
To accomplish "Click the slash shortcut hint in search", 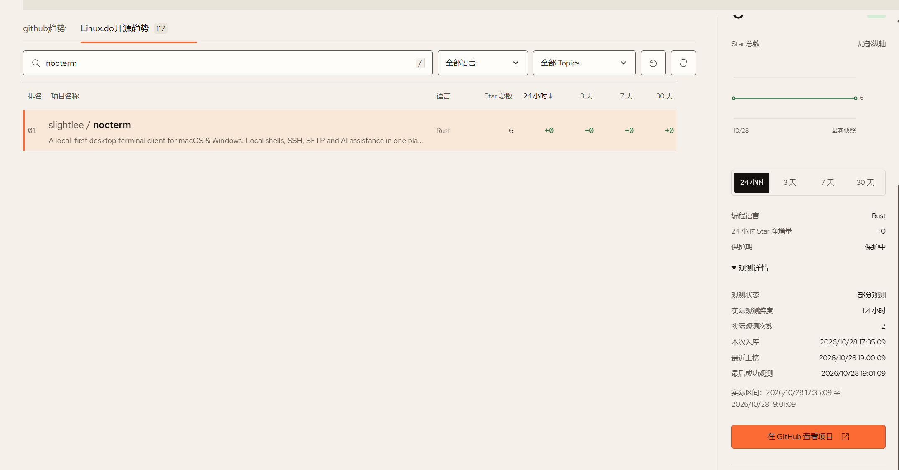I will click(x=420, y=63).
